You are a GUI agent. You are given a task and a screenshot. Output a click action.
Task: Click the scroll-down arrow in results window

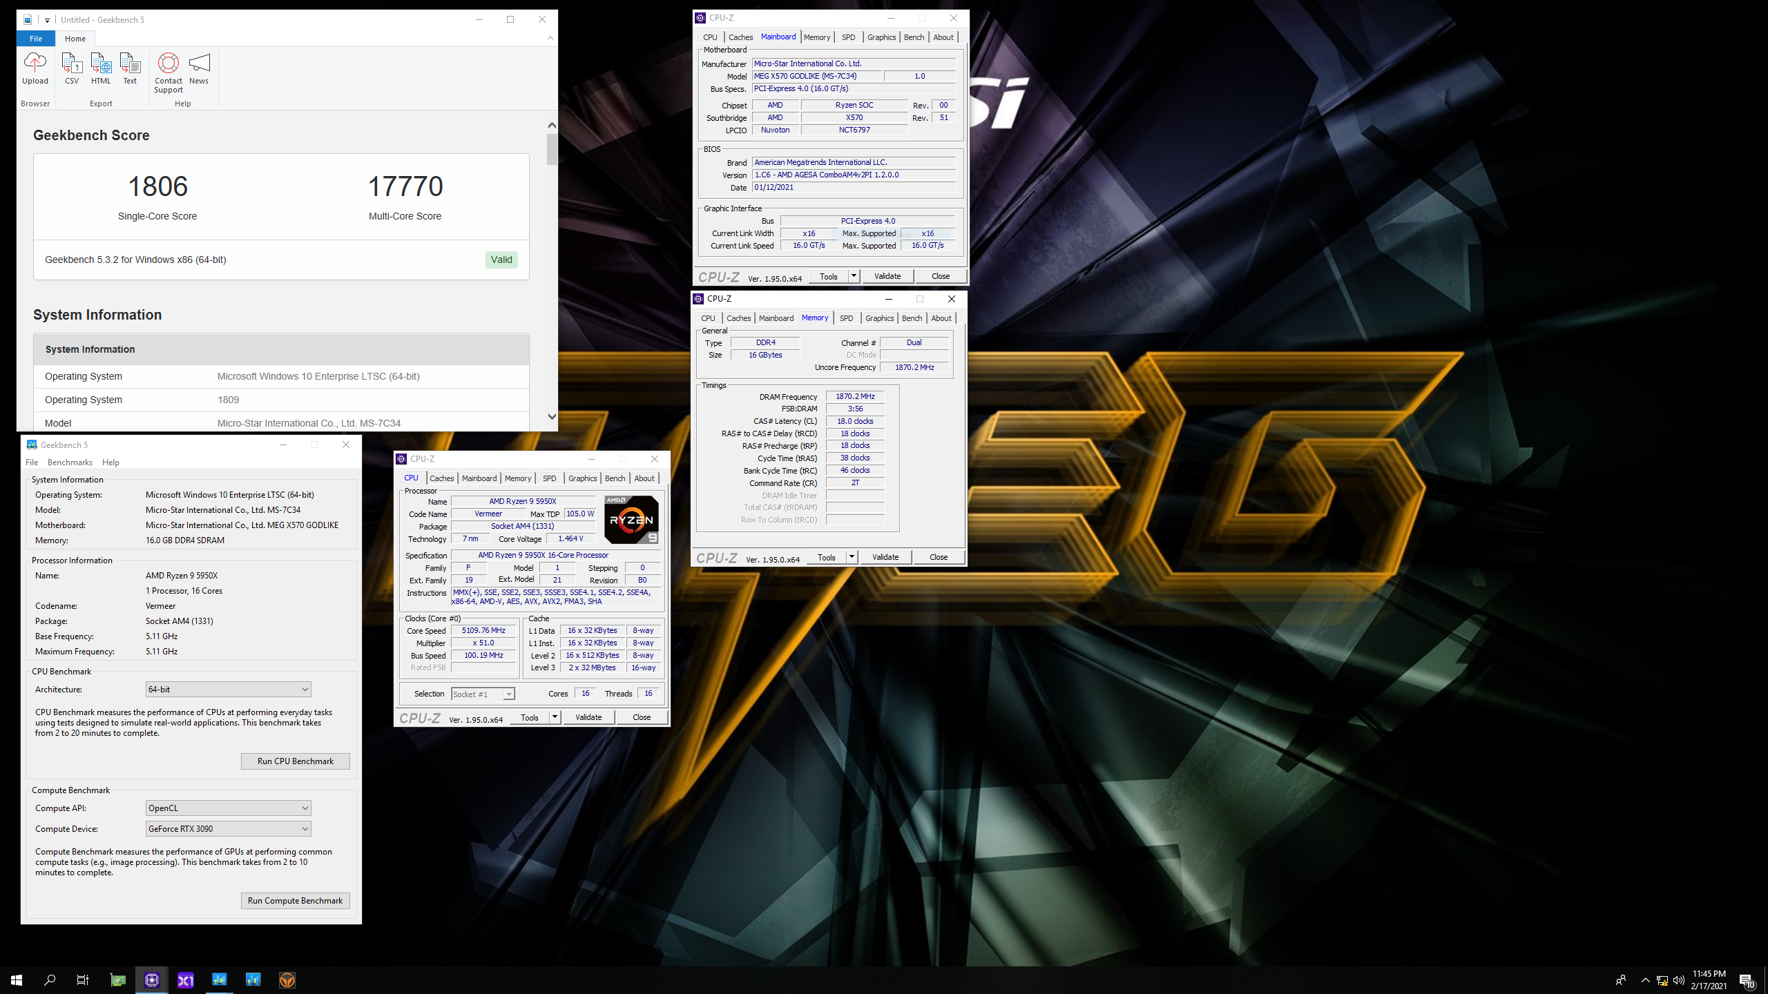(551, 416)
